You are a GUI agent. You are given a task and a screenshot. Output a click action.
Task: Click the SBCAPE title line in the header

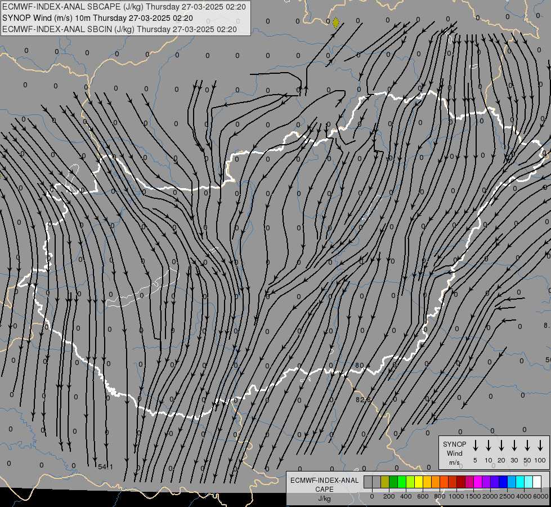[124, 7]
